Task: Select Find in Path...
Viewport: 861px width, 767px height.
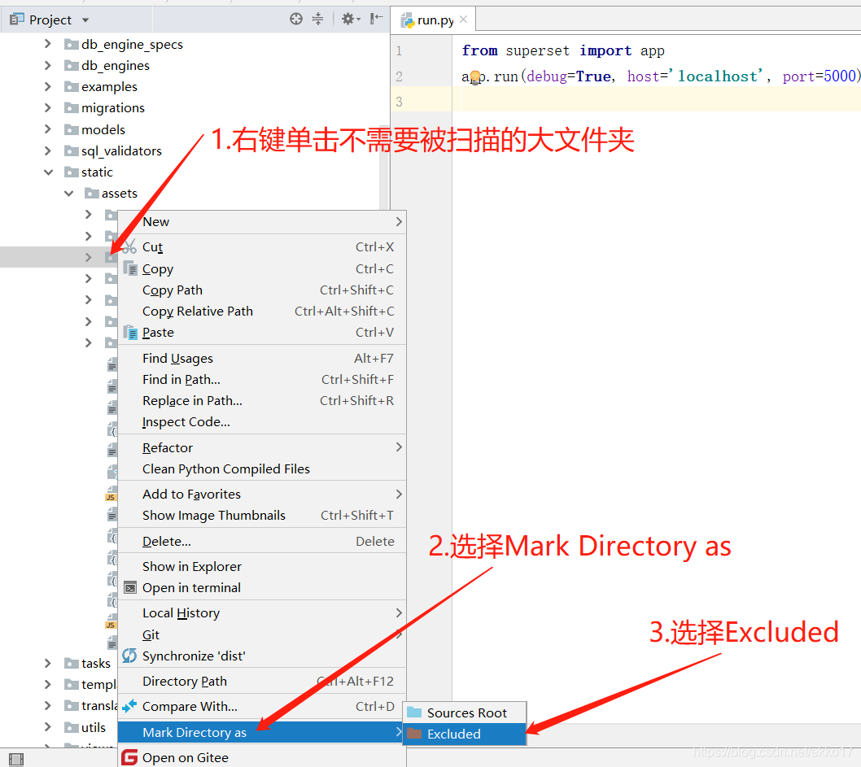Action: point(263,380)
